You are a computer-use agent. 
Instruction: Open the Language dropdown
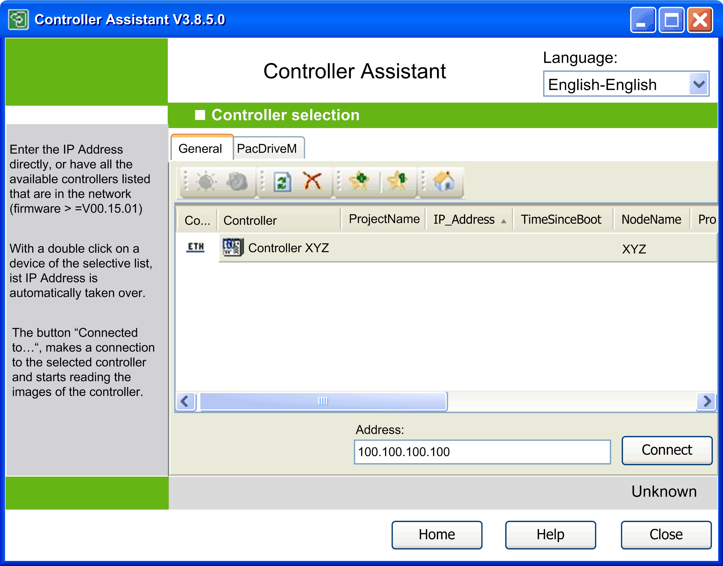[x=699, y=84]
